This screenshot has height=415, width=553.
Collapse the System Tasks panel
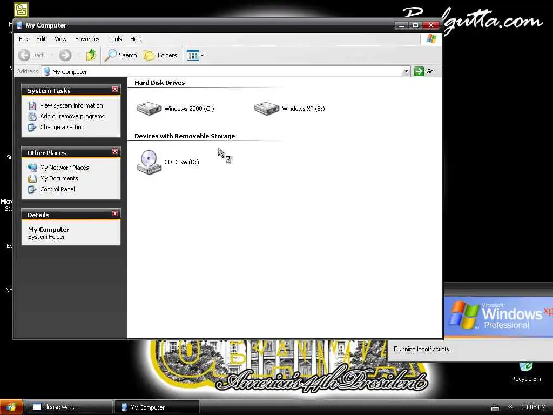115,90
